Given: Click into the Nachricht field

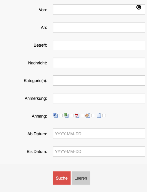Looking at the screenshot, I should click(x=99, y=63).
